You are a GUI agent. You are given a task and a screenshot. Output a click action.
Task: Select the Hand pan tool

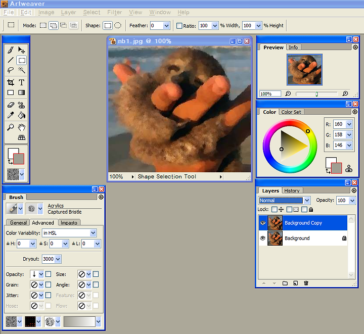pyautogui.click(x=22, y=127)
